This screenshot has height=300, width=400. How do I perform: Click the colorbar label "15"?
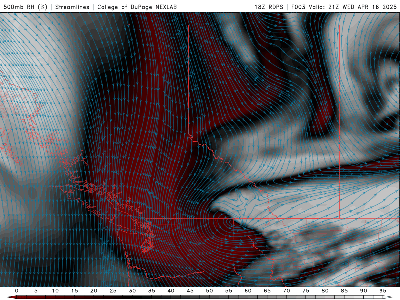click(74, 291)
